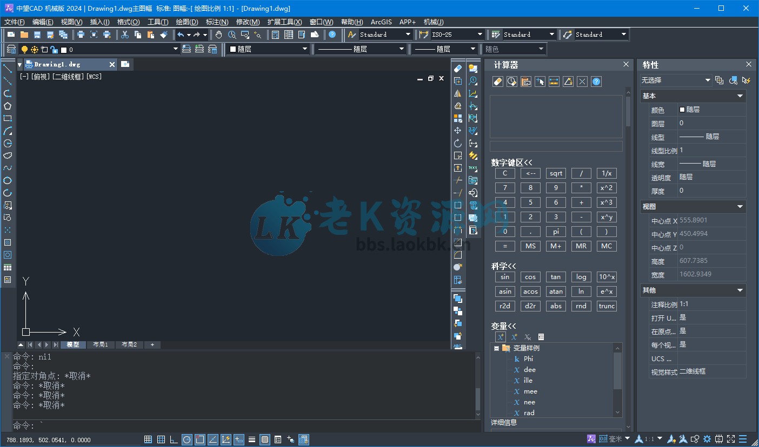Click the Open file folder icon

tap(24, 35)
